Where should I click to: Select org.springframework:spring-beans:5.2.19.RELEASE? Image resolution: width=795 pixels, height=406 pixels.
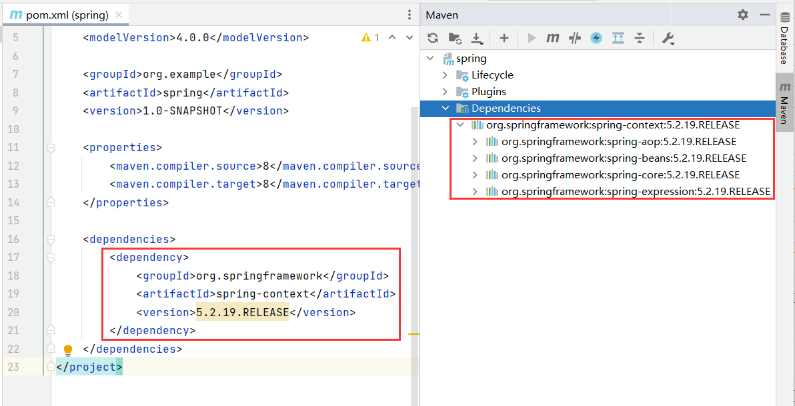pos(624,158)
